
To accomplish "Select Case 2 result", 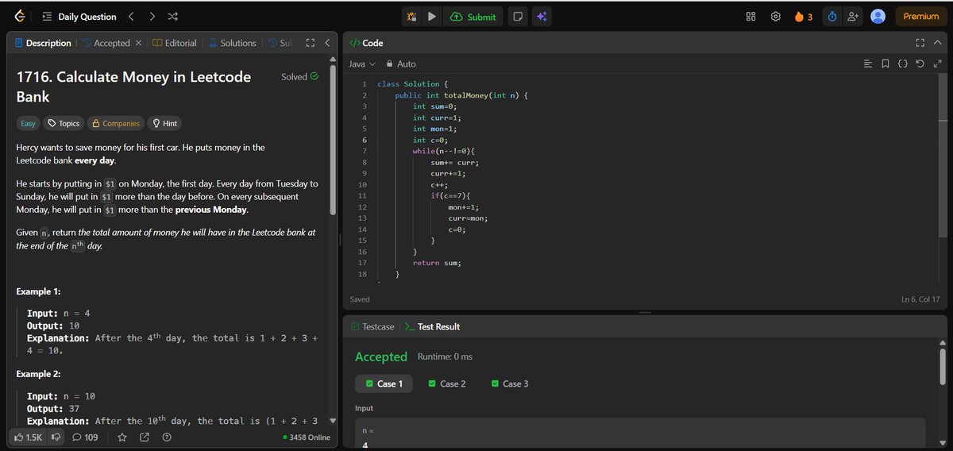I will [x=447, y=384].
